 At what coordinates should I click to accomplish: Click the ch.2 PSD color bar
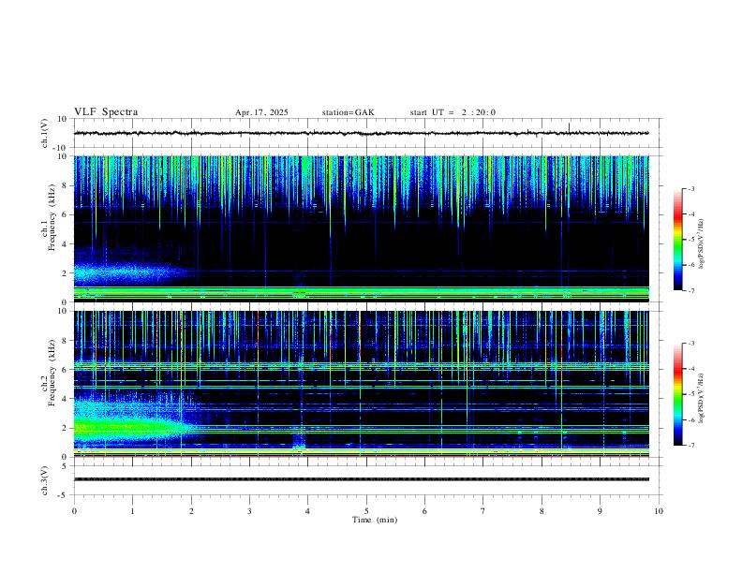pyautogui.click(x=677, y=394)
